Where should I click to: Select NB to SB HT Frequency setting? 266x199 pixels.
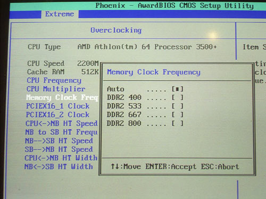tap(61, 132)
